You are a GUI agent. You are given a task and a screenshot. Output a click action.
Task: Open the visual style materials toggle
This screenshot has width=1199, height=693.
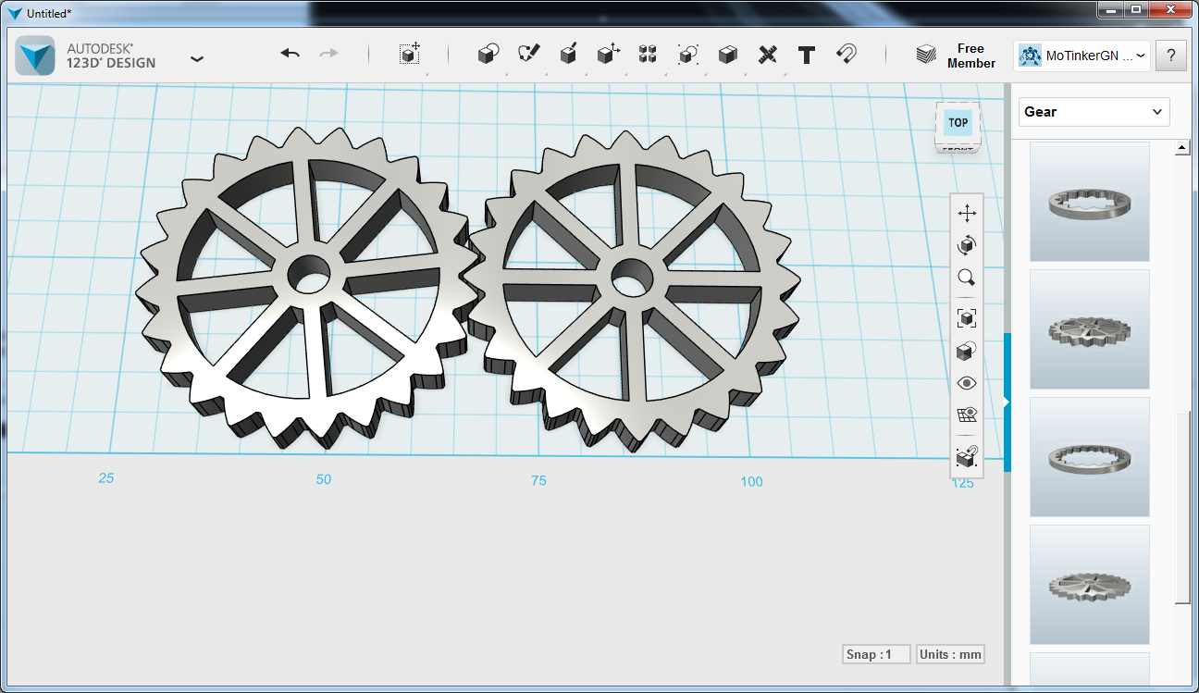tap(967, 351)
